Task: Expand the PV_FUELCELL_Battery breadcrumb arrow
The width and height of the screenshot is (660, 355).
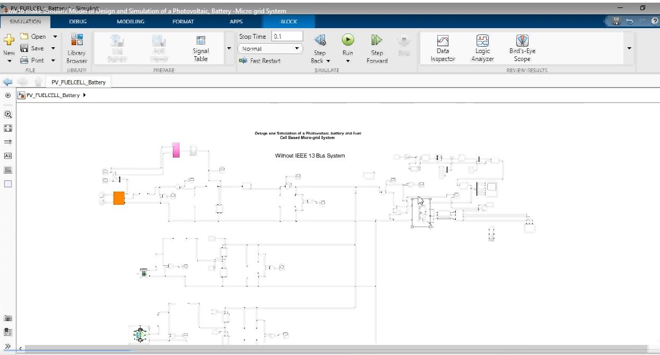Action: [x=84, y=96]
